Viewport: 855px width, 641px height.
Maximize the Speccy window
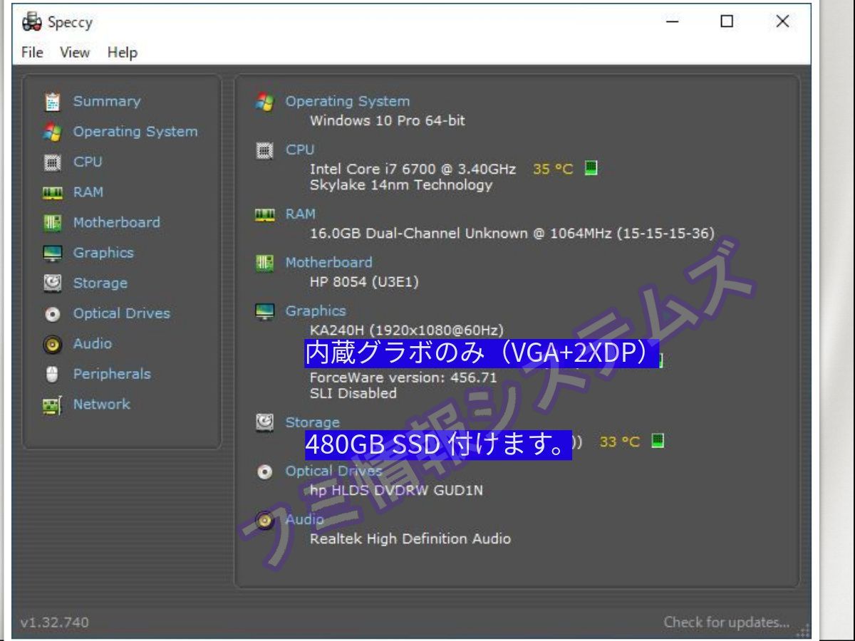tap(727, 21)
